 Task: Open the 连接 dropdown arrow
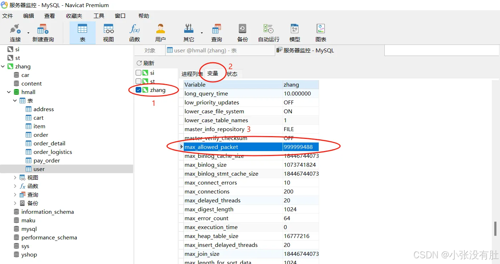tap(28, 33)
